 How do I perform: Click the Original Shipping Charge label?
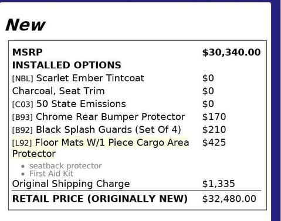tap(71, 184)
